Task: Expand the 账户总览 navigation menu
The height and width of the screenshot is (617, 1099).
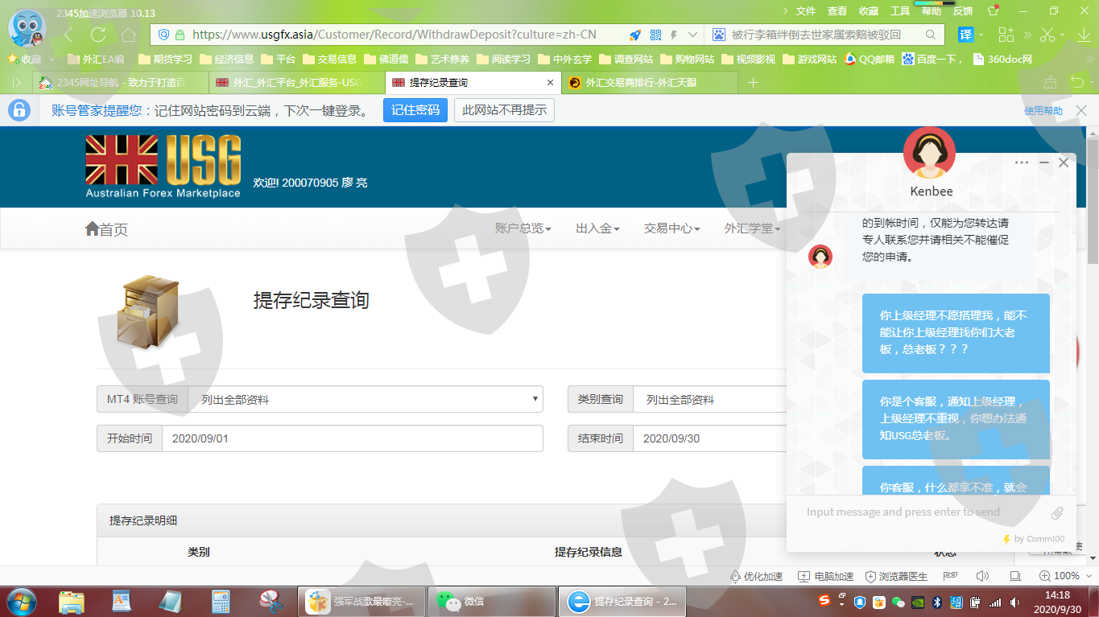Action: click(523, 228)
